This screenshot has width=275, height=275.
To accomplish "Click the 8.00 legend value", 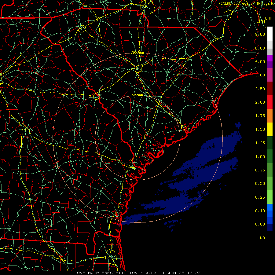I will (260, 34).
